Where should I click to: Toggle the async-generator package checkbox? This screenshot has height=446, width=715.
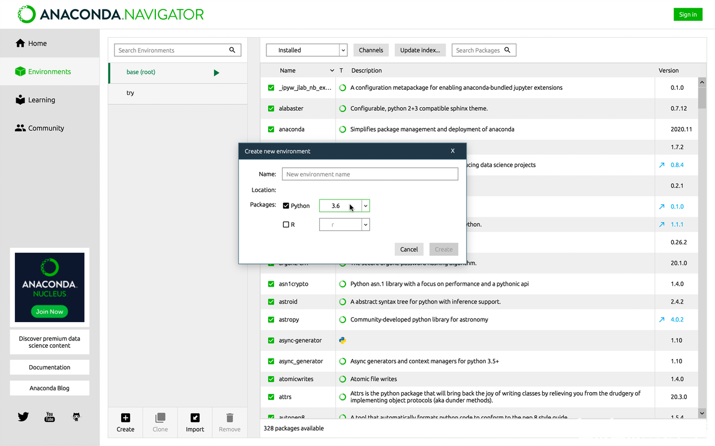pyautogui.click(x=271, y=341)
